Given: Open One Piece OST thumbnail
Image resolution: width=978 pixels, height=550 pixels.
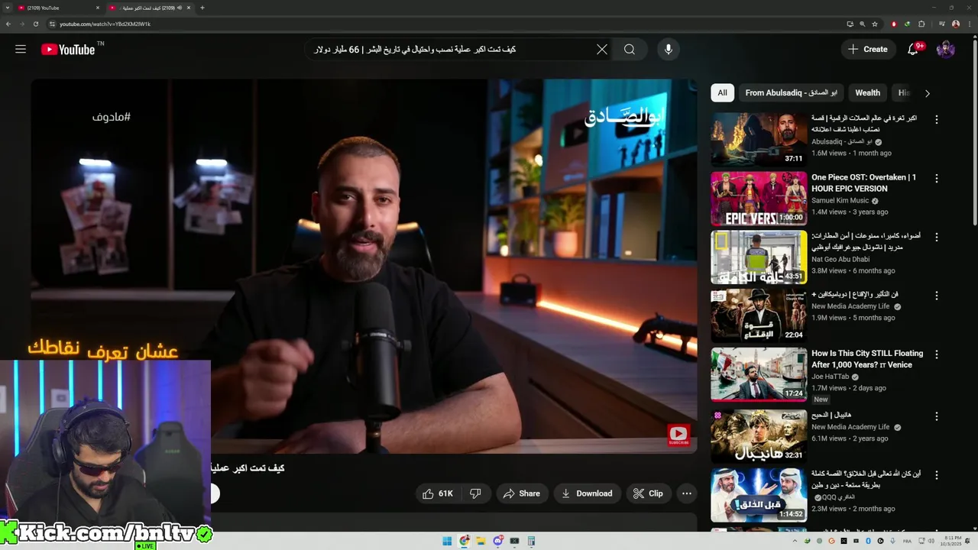Looking at the screenshot, I should coord(759,199).
